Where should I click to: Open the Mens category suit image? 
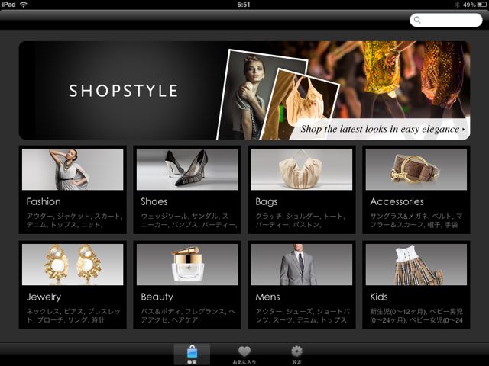302,265
